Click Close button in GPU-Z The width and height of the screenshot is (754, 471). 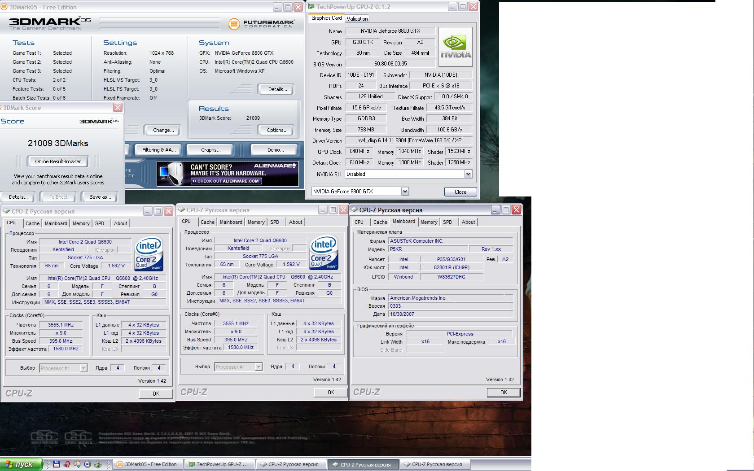[460, 192]
